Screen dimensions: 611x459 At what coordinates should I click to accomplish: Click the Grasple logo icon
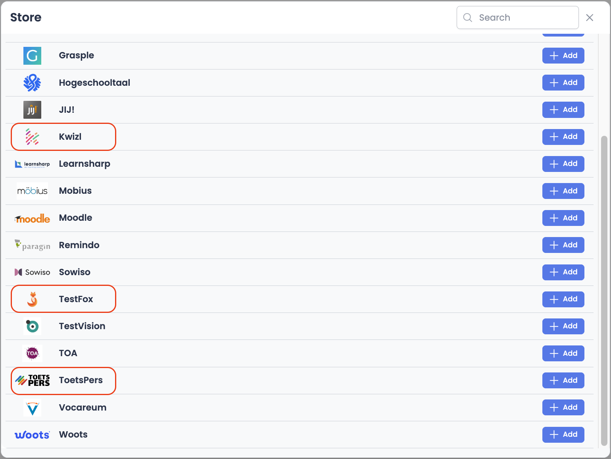(32, 56)
